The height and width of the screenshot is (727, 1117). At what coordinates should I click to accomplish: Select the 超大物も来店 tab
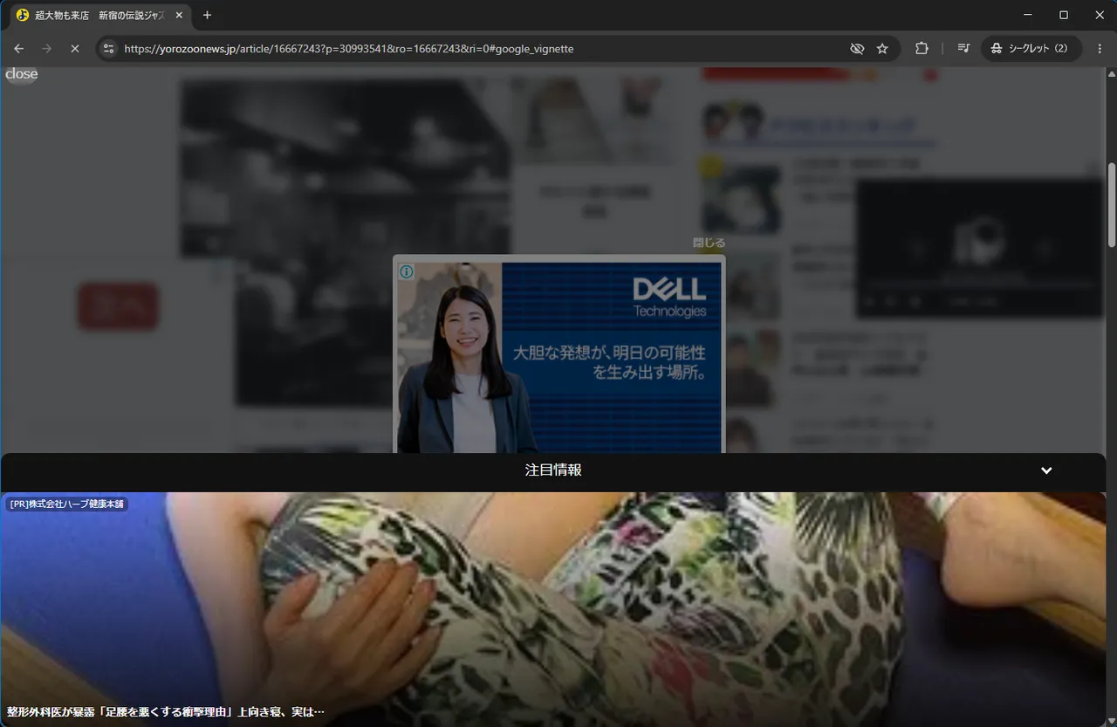(x=100, y=15)
